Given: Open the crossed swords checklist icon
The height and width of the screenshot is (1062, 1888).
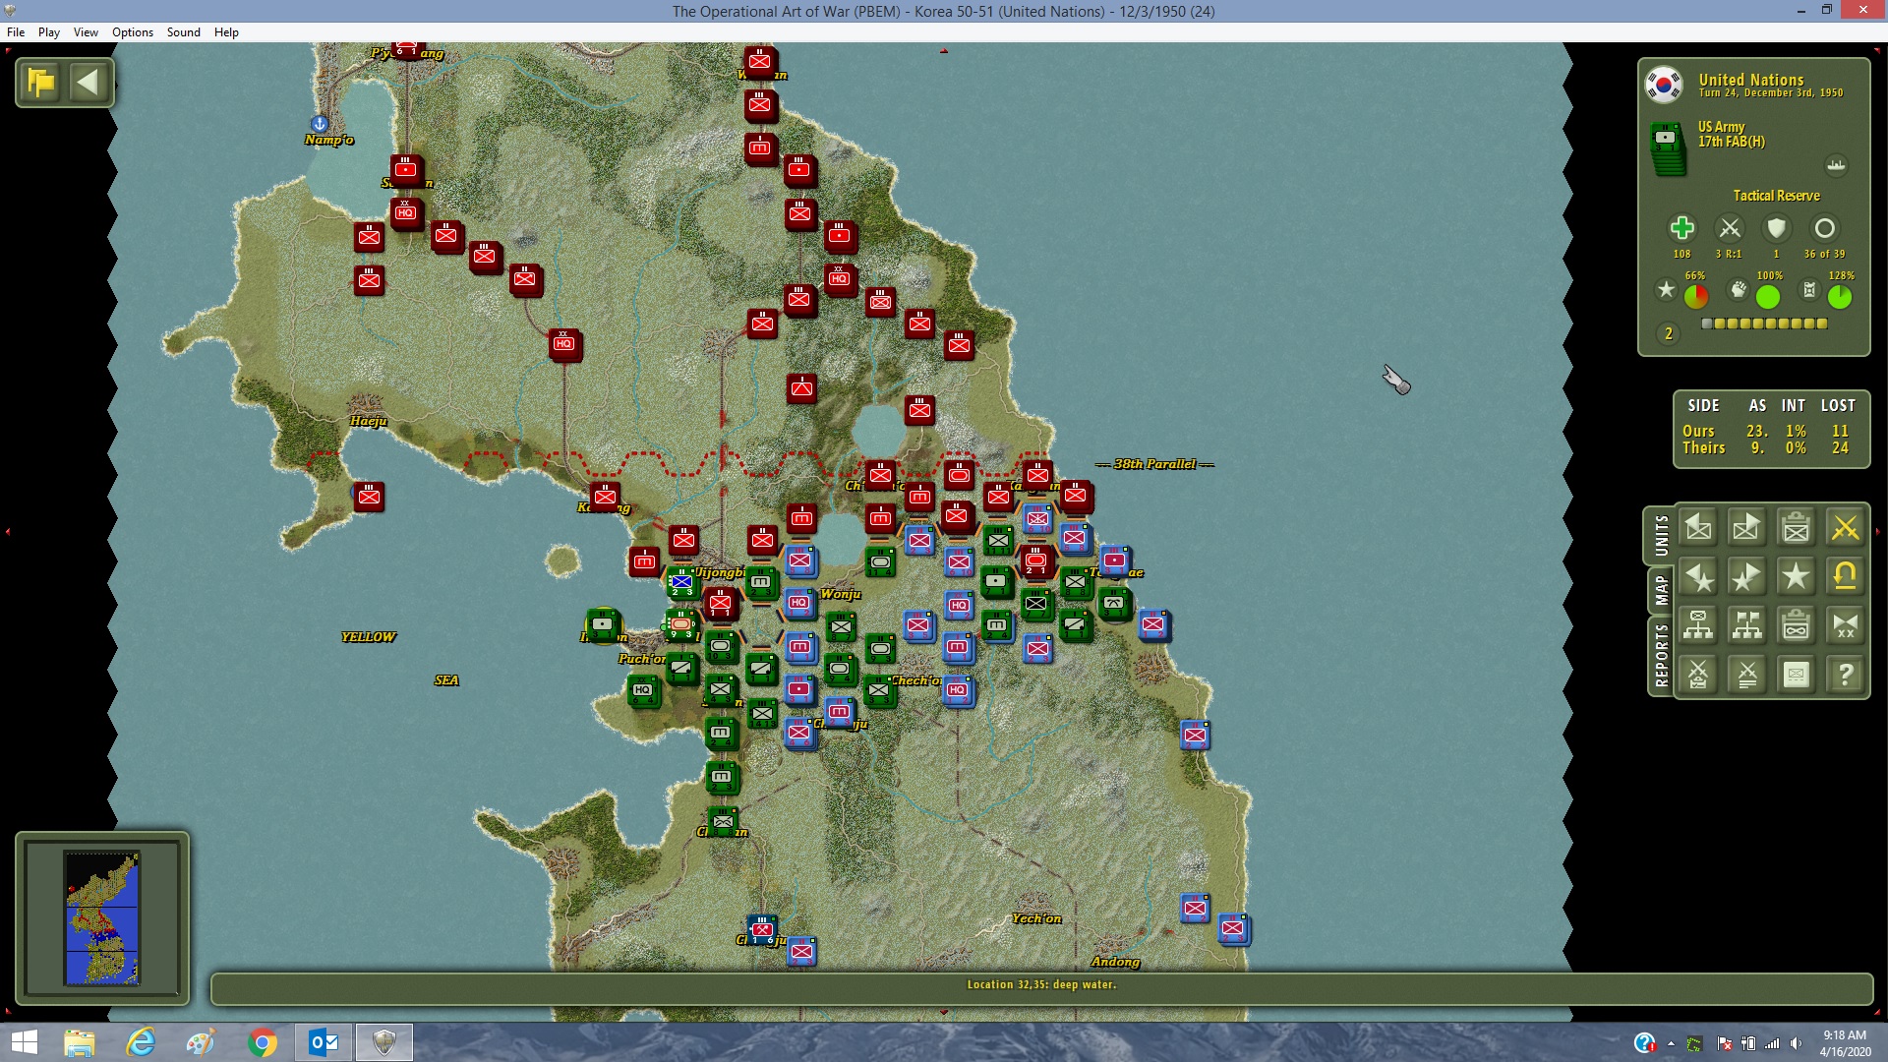Looking at the screenshot, I should pyautogui.click(x=1698, y=675).
